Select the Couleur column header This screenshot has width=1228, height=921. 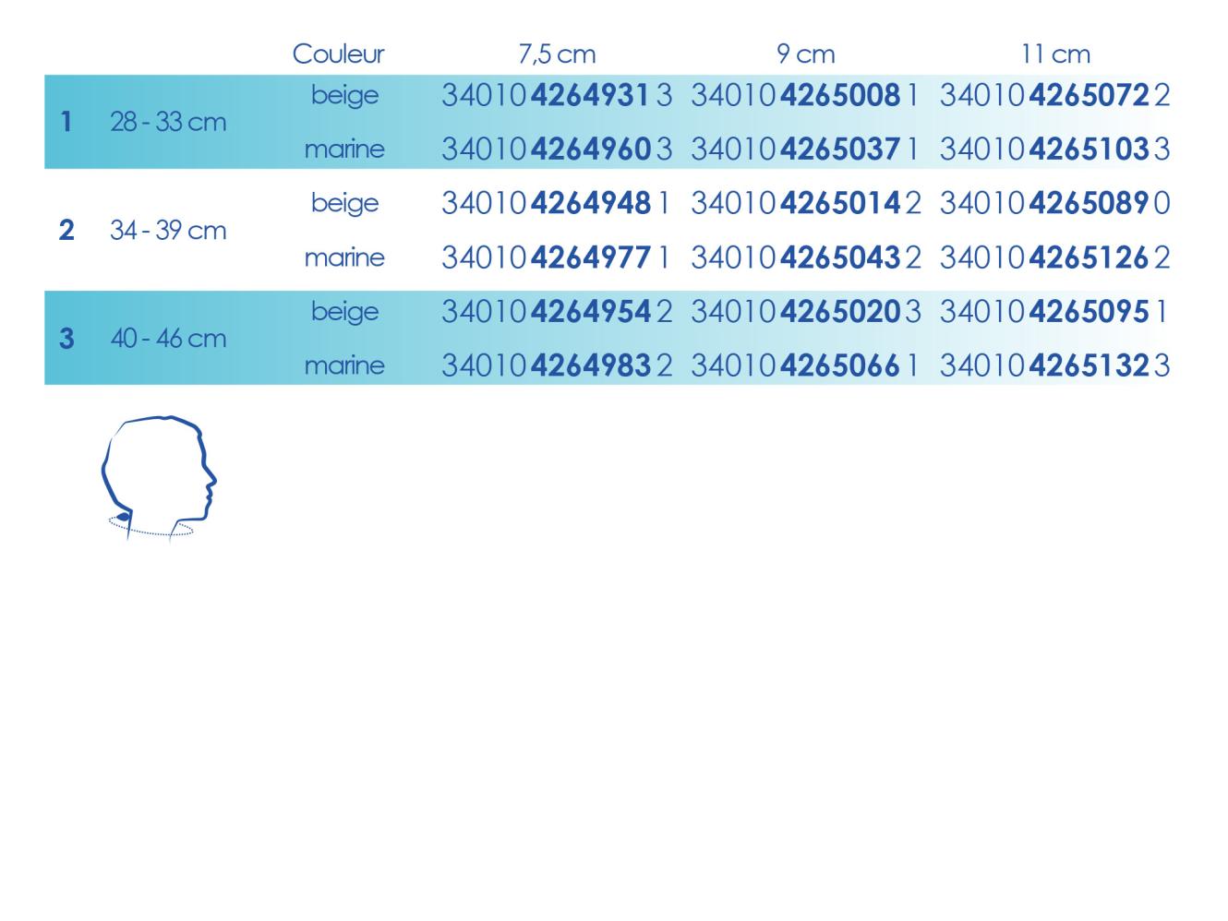coord(338,54)
